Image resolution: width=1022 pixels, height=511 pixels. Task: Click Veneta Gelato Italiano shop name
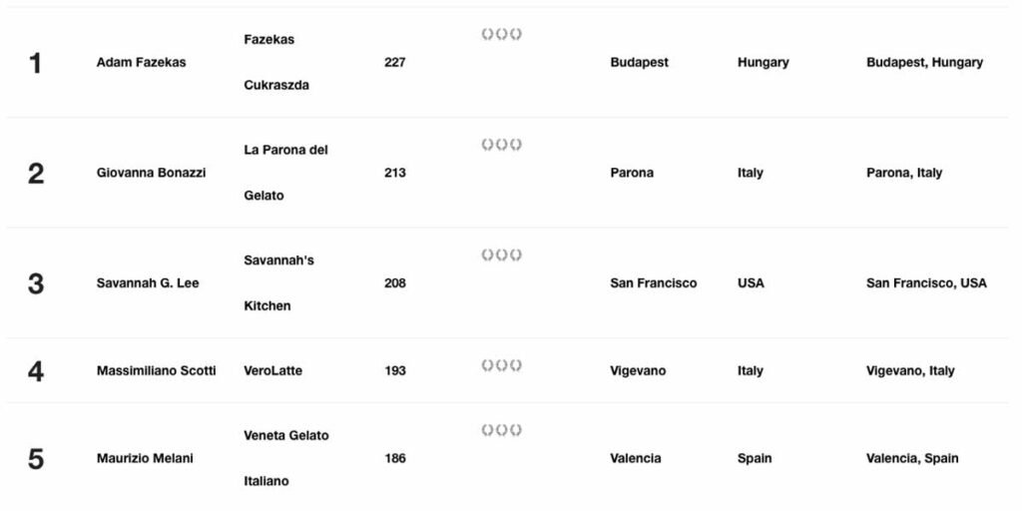(x=285, y=458)
